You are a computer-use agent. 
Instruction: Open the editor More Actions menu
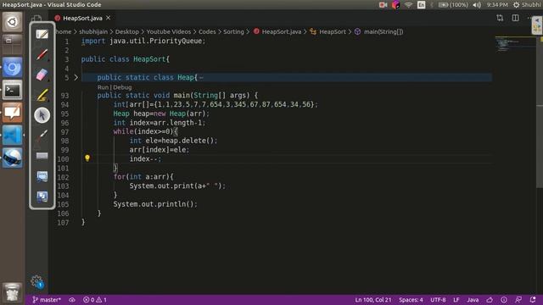(x=530, y=18)
